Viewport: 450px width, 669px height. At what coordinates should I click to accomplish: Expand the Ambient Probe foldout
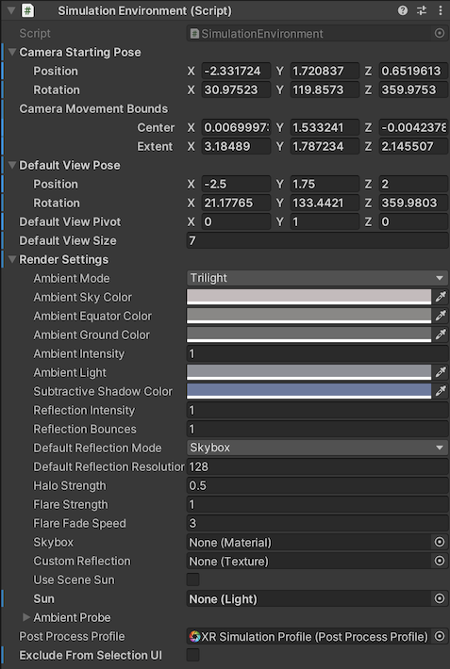tap(26, 617)
